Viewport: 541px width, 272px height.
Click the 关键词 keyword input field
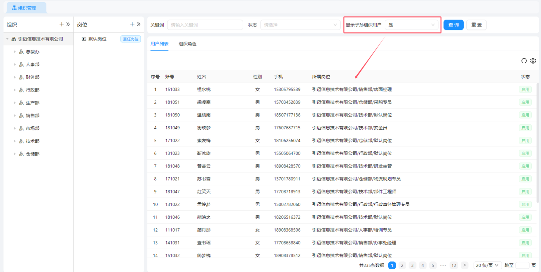(x=205, y=25)
